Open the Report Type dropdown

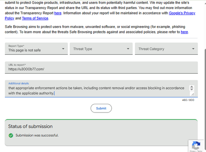tap(36, 49)
